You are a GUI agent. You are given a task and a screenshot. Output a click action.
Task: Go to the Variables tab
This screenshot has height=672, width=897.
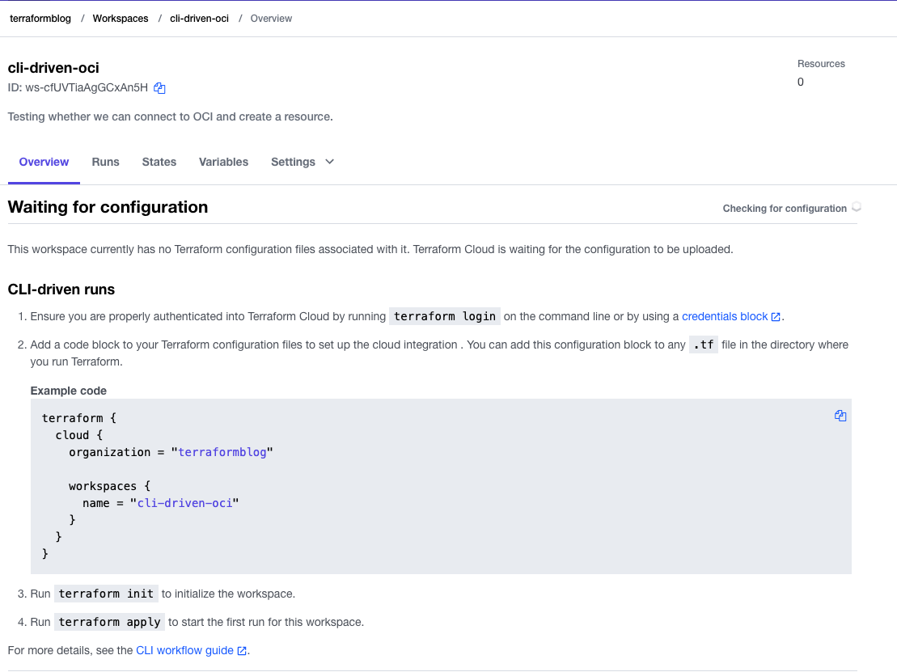(x=223, y=162)
